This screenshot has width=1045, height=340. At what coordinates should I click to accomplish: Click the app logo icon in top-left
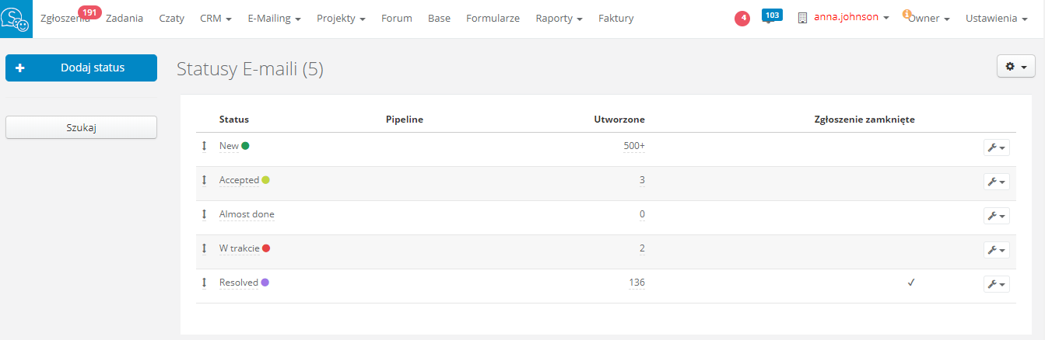tap(16, 19)
